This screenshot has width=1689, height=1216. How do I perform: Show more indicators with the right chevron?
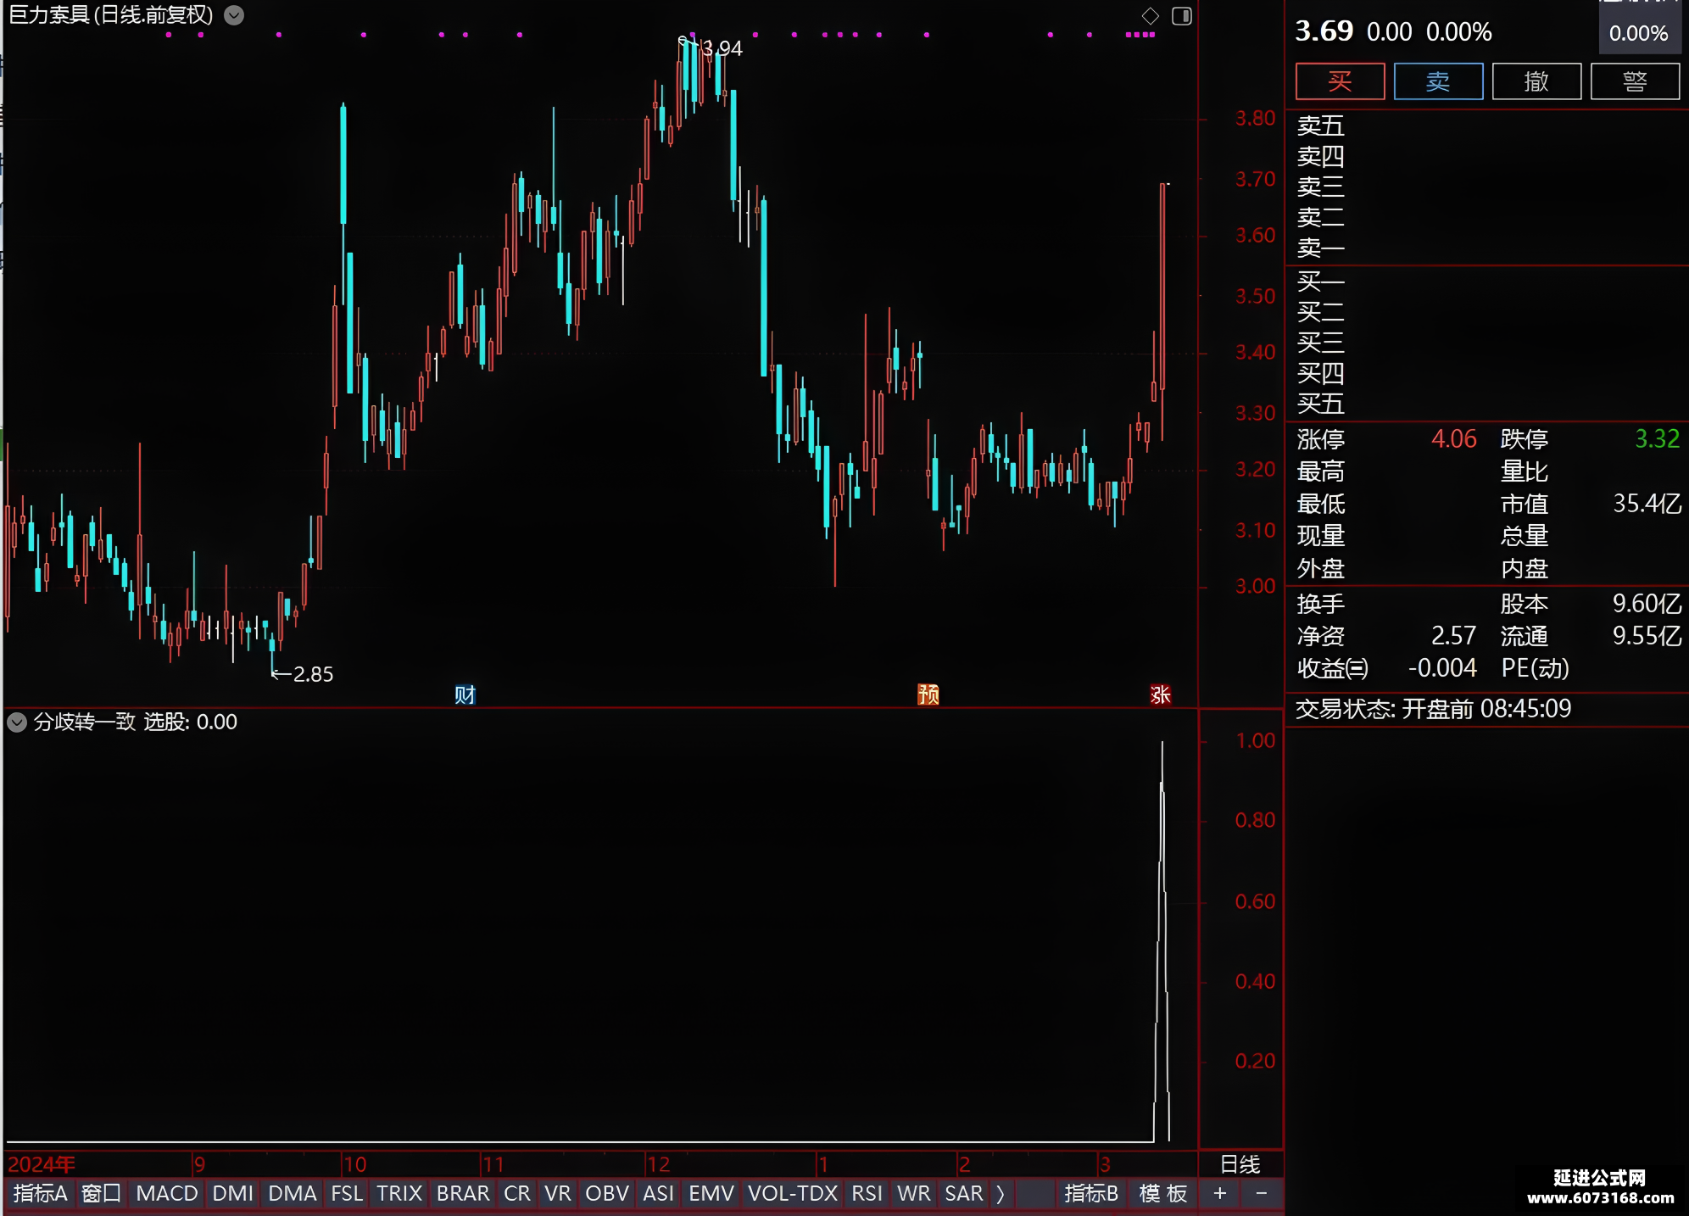coord(1001,1193)
